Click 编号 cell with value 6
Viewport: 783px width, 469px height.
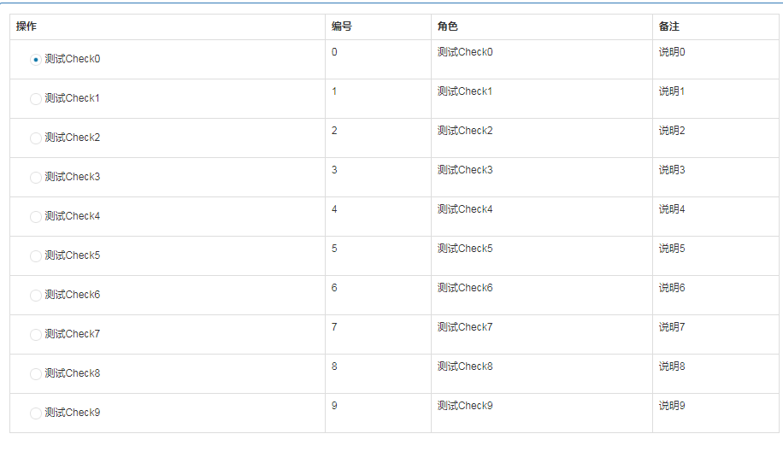pos(378,296)
